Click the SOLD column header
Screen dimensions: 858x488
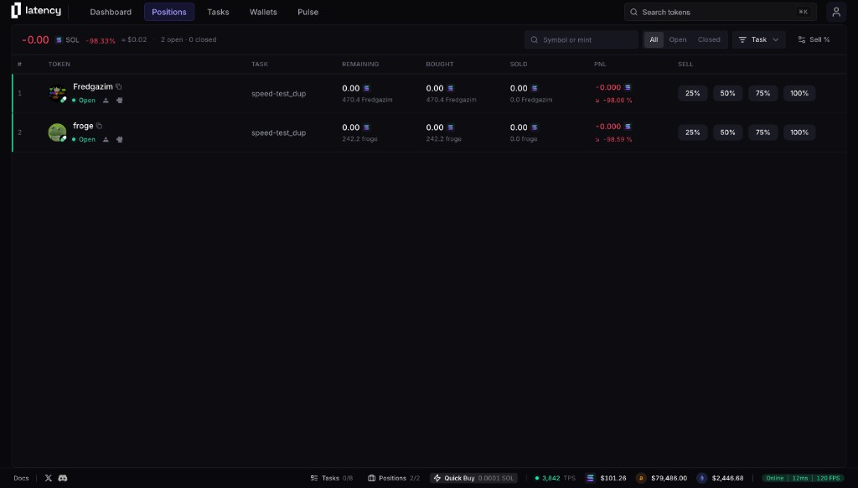(519, 64)
